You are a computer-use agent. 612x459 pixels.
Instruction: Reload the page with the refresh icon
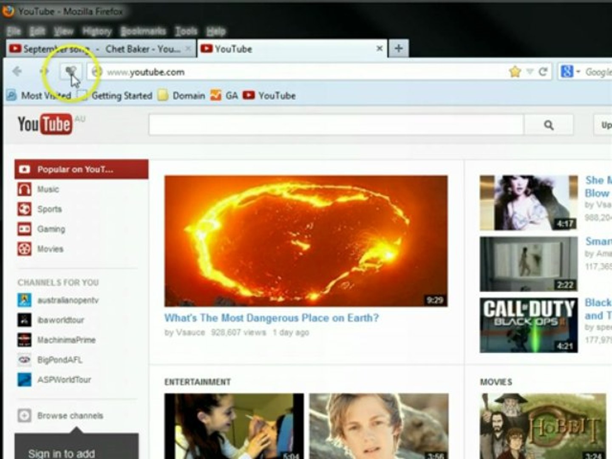(x=543, y=72)
